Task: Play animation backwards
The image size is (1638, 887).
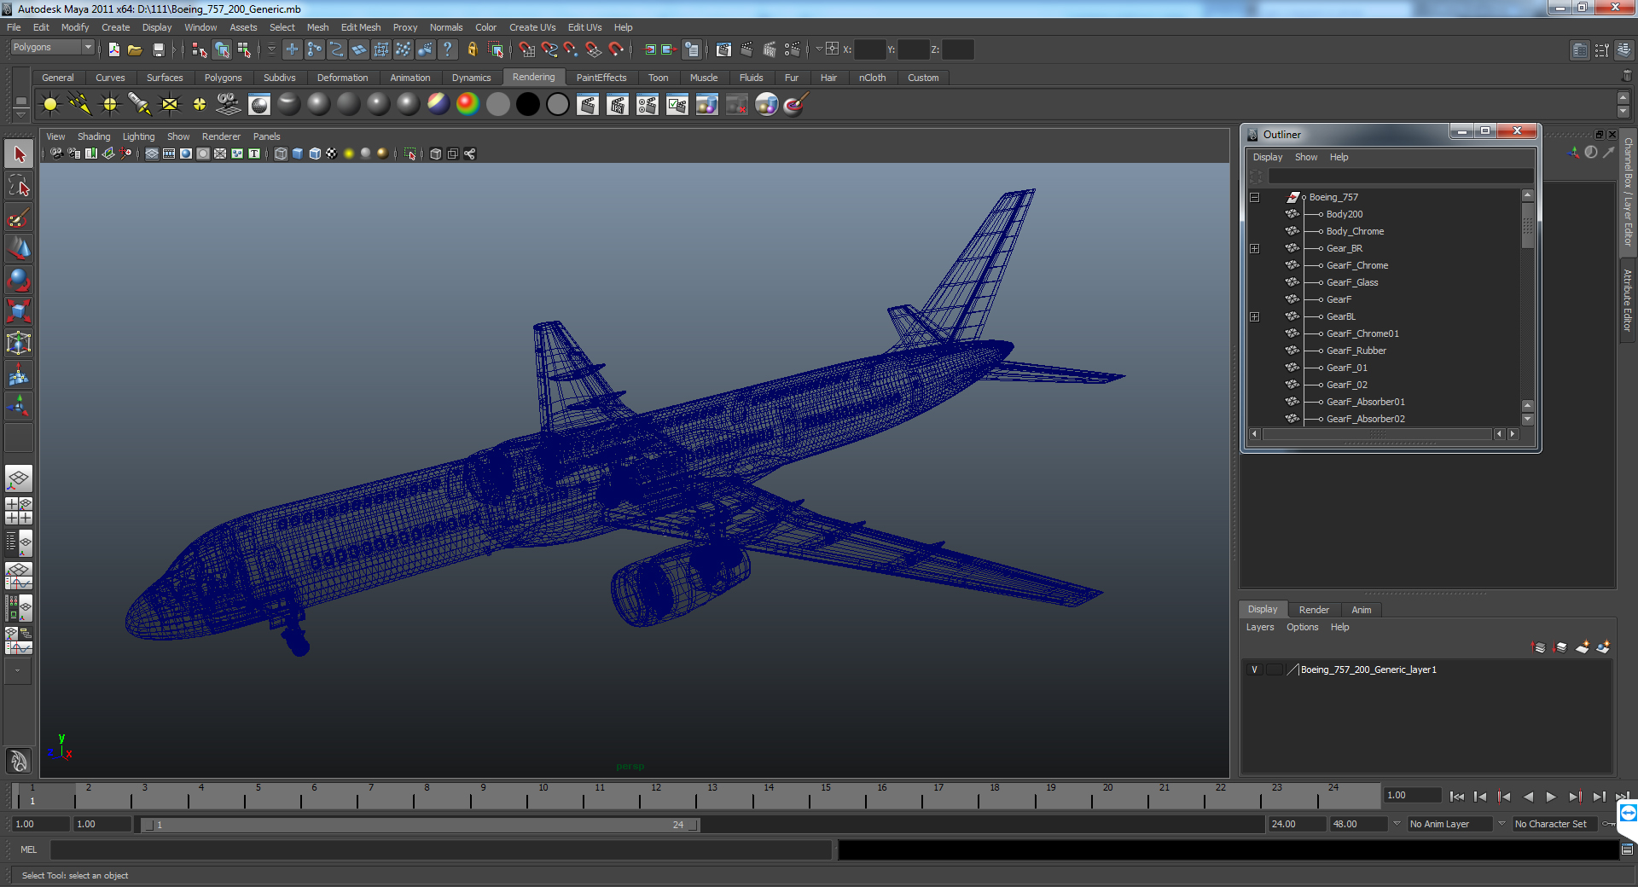Action: pos(1528,797)
